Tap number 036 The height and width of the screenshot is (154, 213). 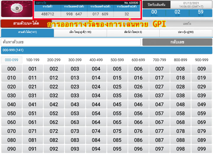pyautogui.click(x=138, y=96)
